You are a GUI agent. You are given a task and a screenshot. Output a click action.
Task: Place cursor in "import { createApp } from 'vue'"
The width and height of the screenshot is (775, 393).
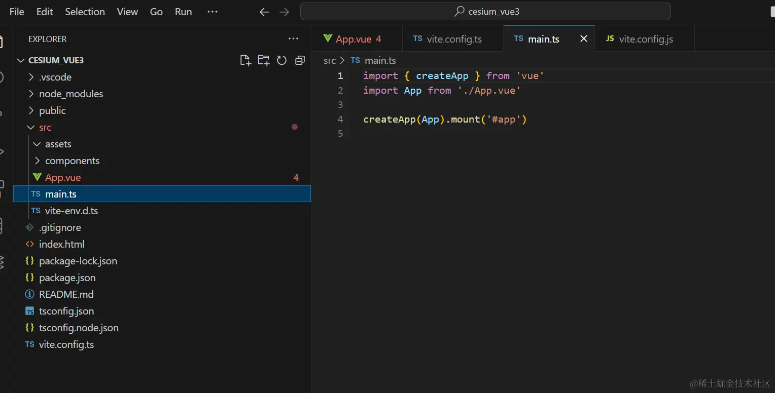pos(453,76)
